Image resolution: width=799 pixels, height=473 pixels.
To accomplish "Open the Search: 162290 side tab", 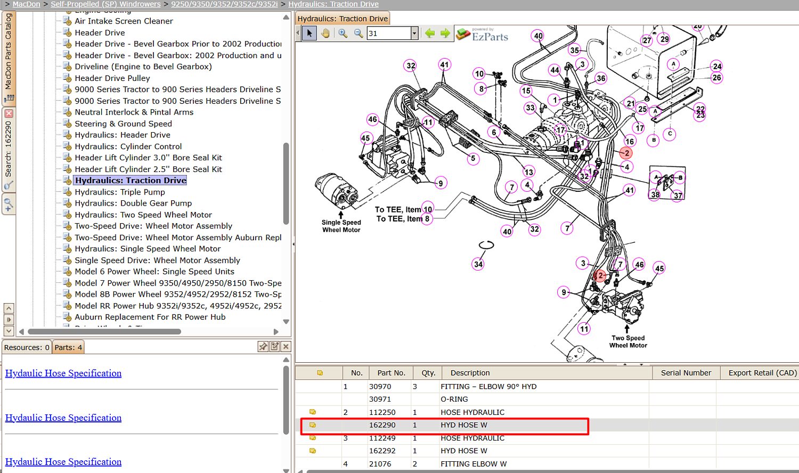I will 9,149.
